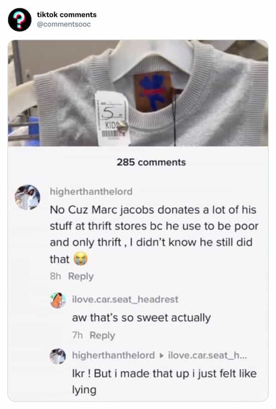Open higherthanthelord avatar on last reply
The image size is (276, 409).
click(58, 356)
